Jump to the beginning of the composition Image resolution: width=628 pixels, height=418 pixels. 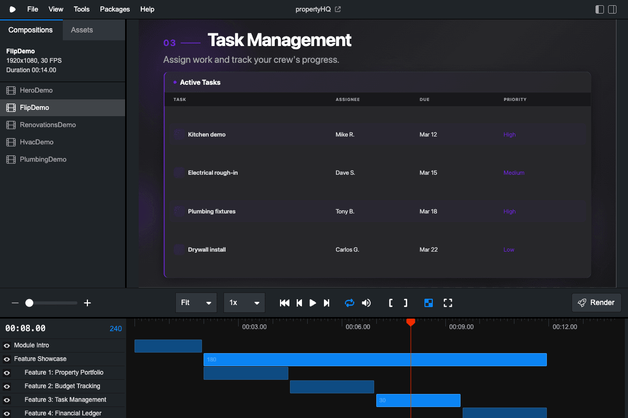285,303
